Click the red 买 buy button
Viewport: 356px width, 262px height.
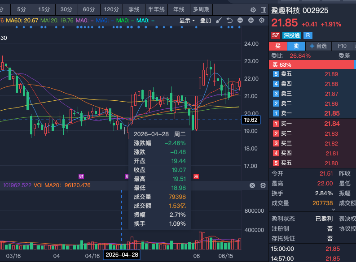[278, 46]
